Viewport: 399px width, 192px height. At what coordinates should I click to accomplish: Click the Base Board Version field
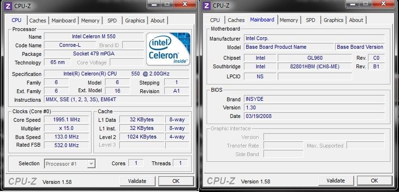point(360,47)
